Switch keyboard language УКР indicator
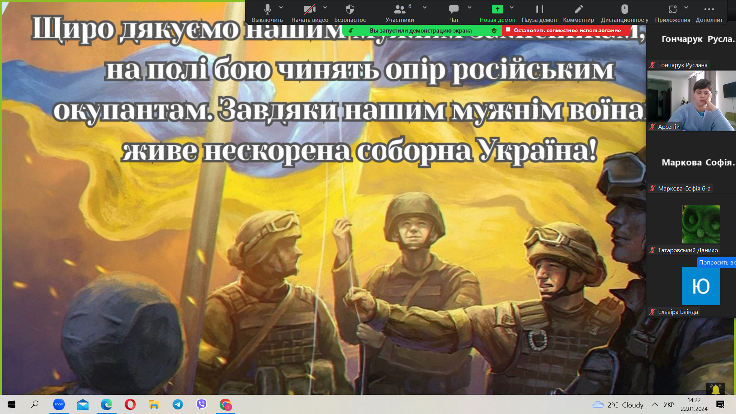Viewport: 736px width, 414px height. pos(669,404)
